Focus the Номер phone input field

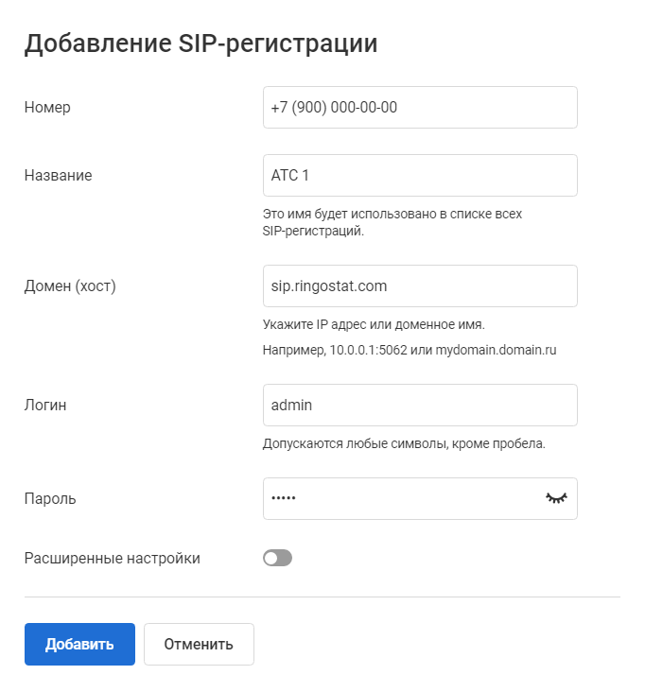point(420,108)
